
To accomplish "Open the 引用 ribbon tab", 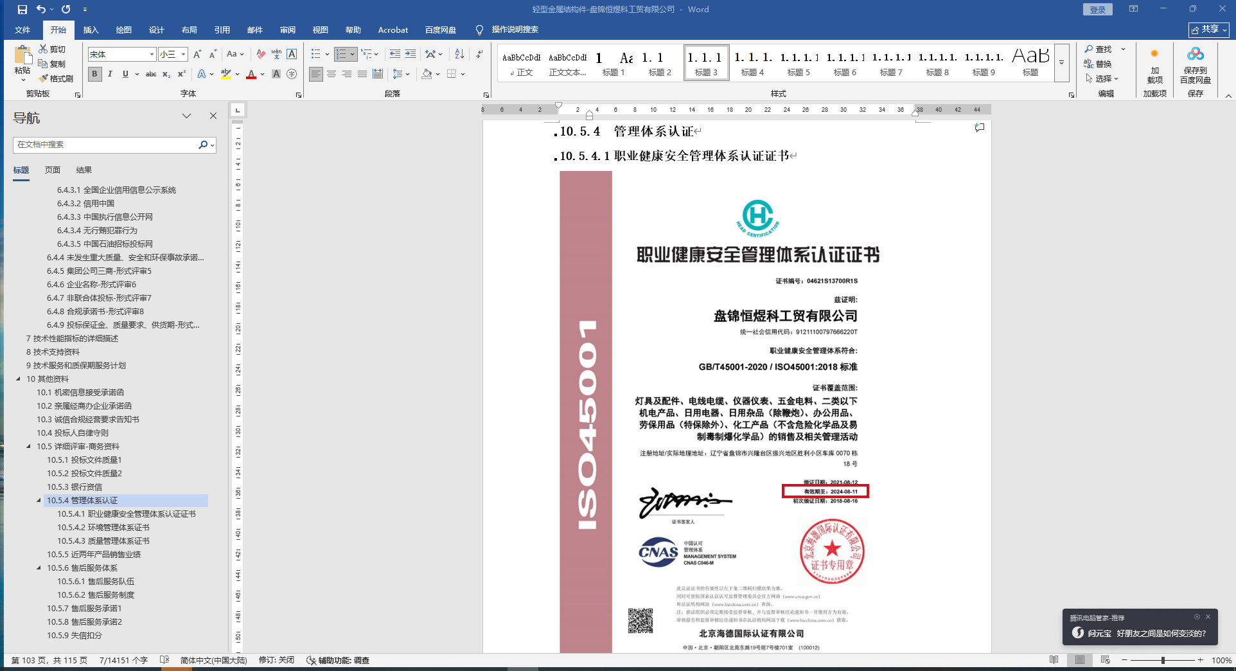I will pyautogui.click(x=222, y=30).
